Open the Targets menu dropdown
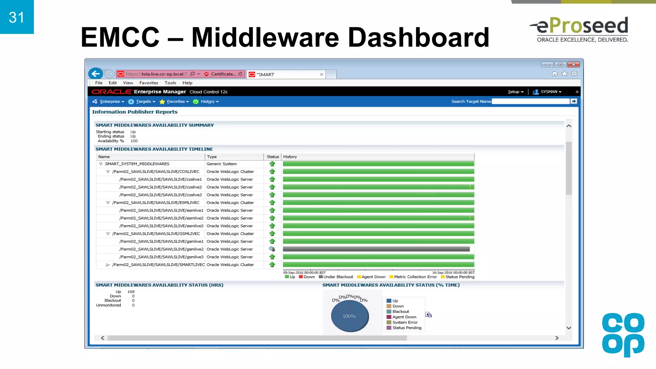Image resolution: width=656 pixels, height=369 pixels. click(142, 102)
